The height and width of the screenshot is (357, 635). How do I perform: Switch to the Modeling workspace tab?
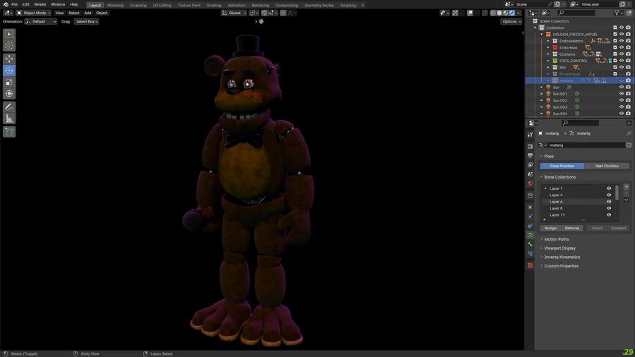point(116,5)
